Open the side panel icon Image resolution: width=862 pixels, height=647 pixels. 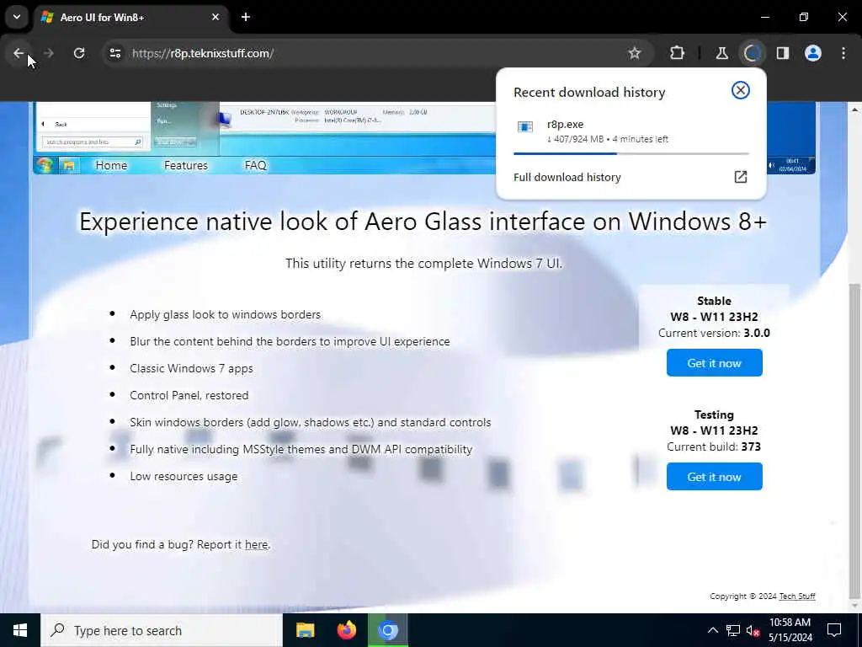coord(782,53)
